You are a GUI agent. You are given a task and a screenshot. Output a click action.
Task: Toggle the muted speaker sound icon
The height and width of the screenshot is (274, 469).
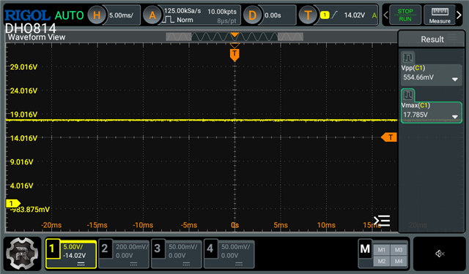440,254
